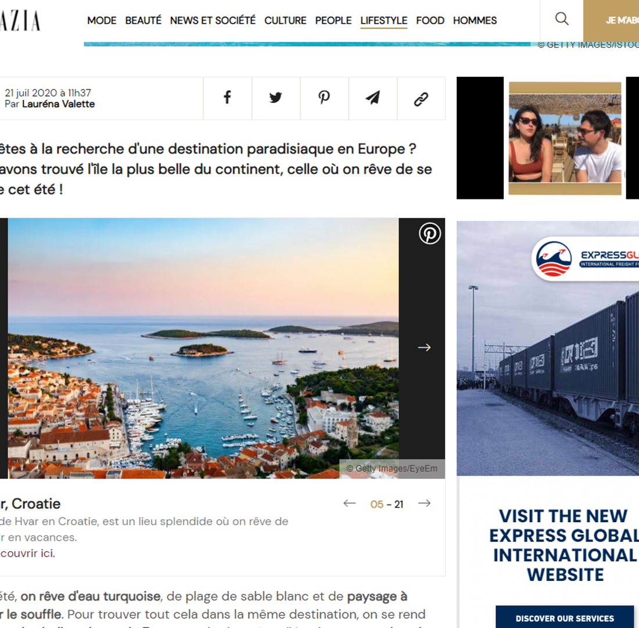
Task: Copy article link with chain icon
Action: [421, 98]
